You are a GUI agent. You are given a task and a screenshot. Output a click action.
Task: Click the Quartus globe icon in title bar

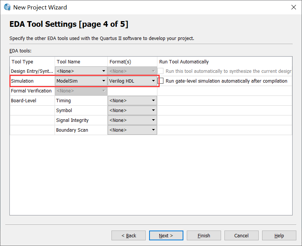click(7, 7)
